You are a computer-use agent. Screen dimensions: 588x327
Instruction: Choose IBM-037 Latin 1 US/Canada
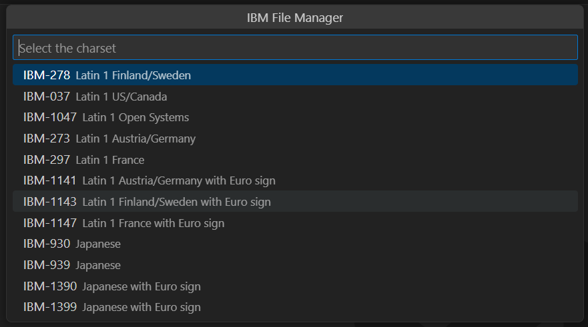(294, 97)
